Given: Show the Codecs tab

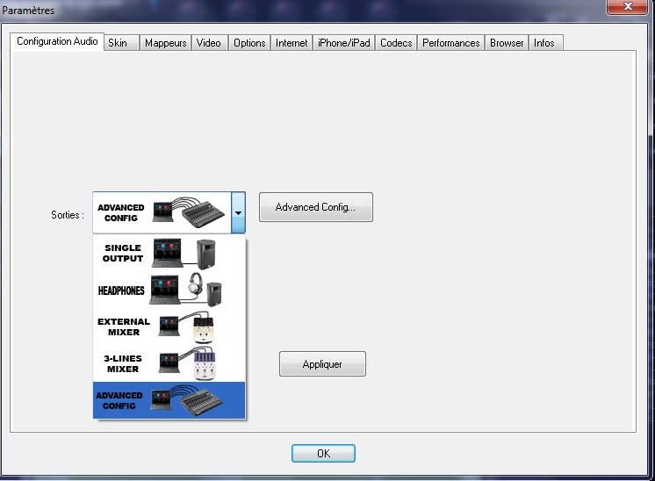Looking at the screenshot, I should point(396,43).
